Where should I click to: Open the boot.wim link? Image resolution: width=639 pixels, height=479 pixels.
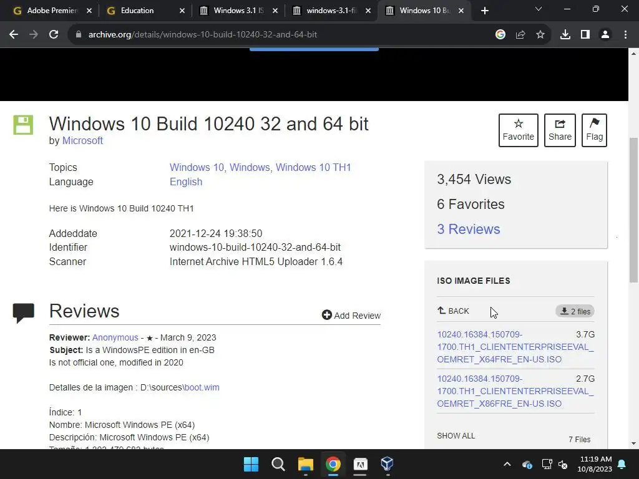tap(202, 387)
